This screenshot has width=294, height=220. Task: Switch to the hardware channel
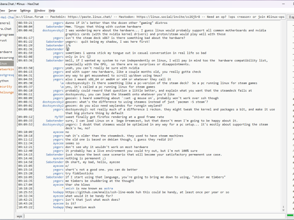point(6,52)
